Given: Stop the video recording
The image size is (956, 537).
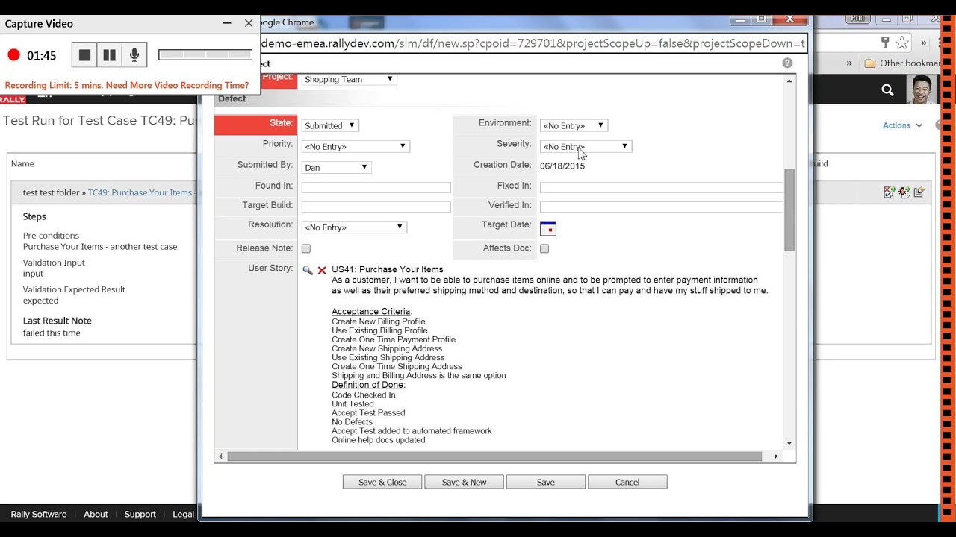Looking at the screenshot, I should (84, 55).
